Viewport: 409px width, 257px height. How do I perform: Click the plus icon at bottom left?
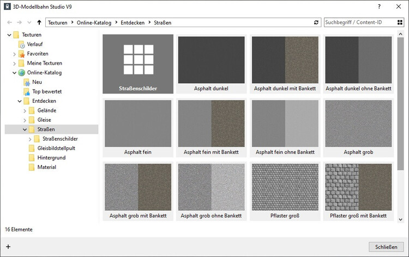pyautogui.click(x=8, y=247)
